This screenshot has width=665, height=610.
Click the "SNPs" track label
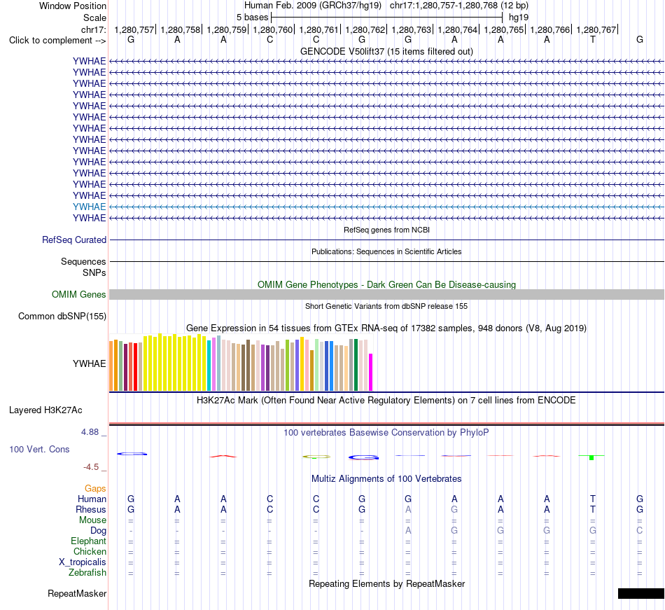(x=94, y=272)
